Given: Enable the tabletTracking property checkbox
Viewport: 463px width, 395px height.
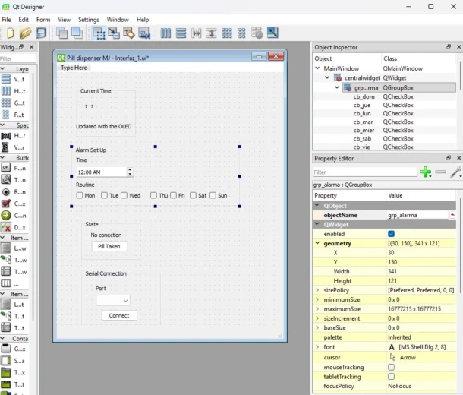Looking at the screenshot, I should [391, 377].
